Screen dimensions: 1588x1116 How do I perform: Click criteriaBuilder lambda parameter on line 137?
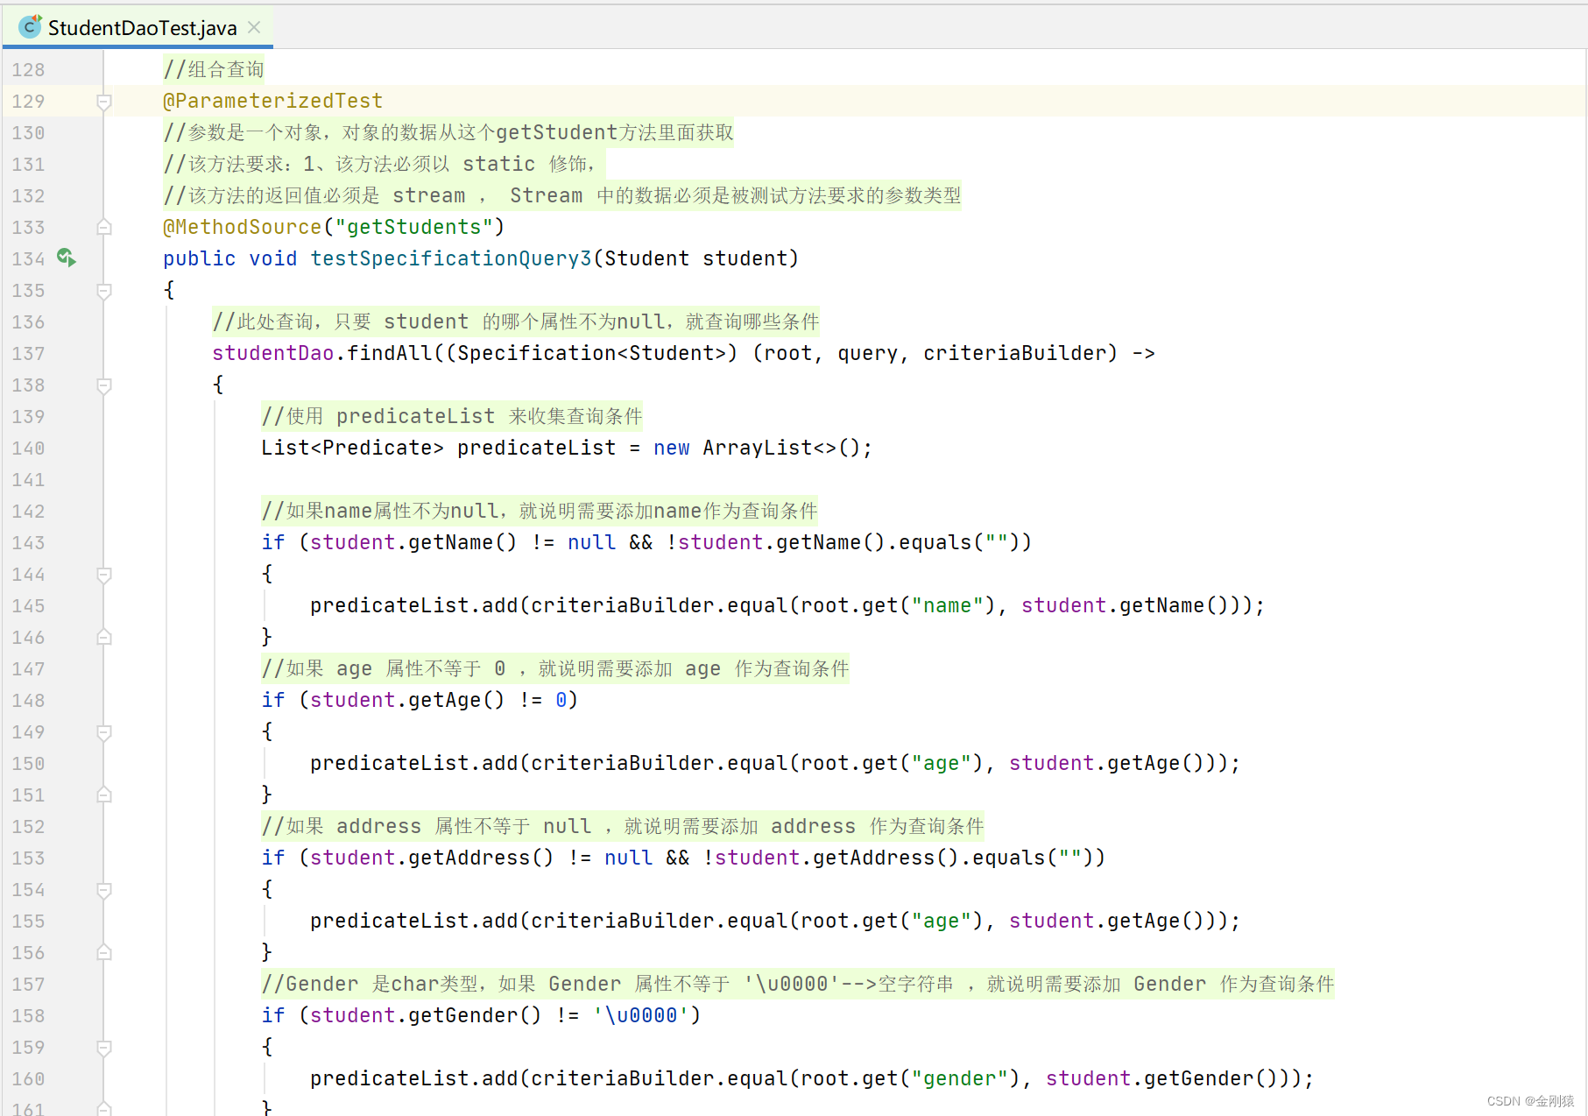(x=1015, y=353)
